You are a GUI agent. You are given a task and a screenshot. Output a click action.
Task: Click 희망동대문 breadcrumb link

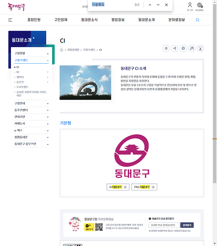tap(73, 50)
